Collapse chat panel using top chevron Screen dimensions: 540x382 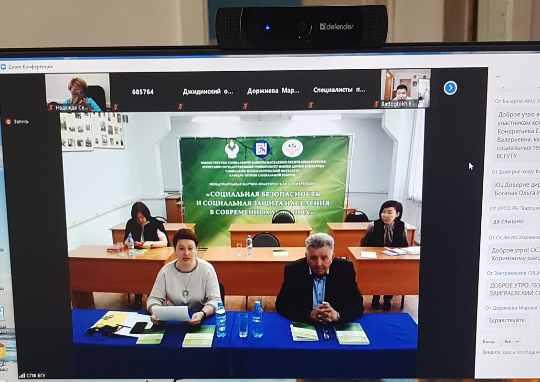(498, 76)
